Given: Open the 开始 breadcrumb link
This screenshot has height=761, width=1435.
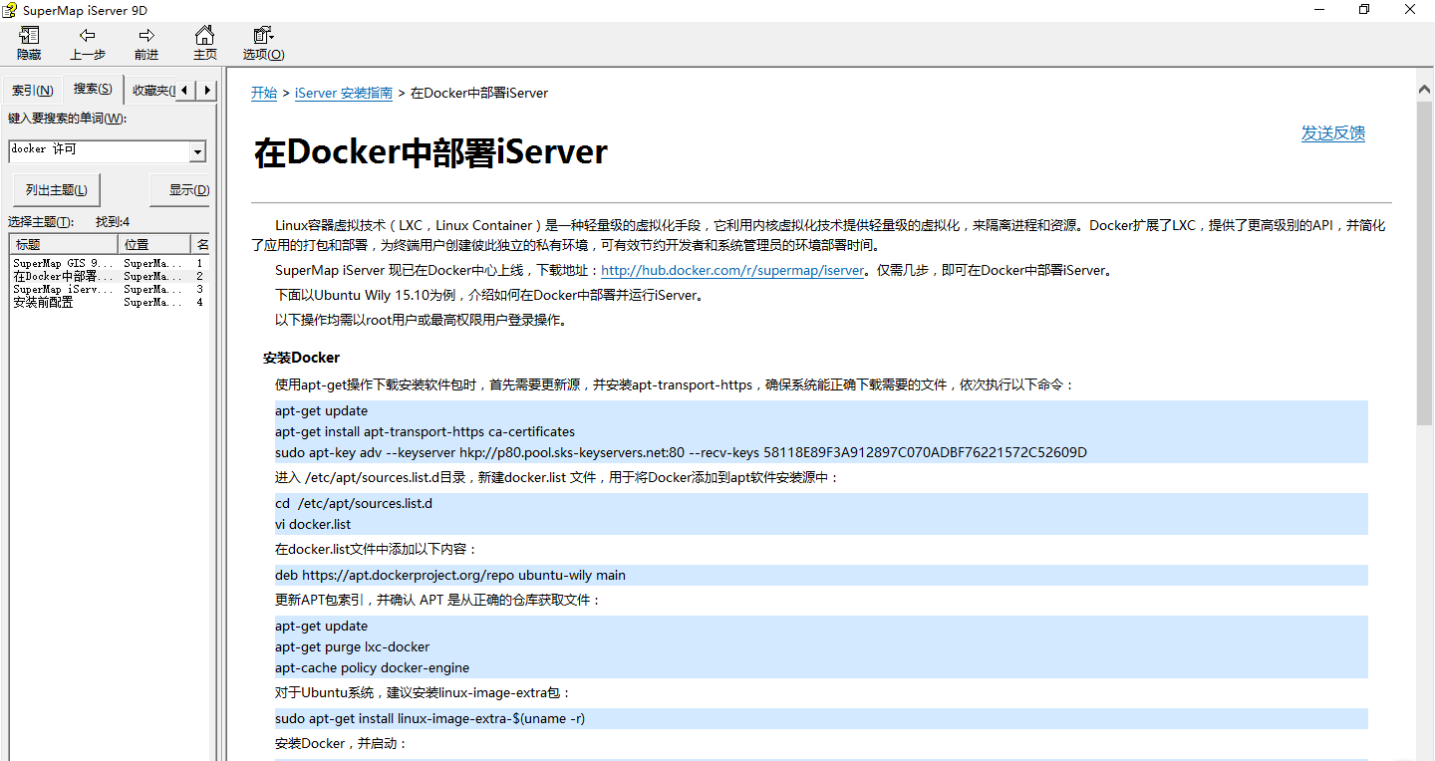Looking at the screenshot, I should click(x=263, y=93).
